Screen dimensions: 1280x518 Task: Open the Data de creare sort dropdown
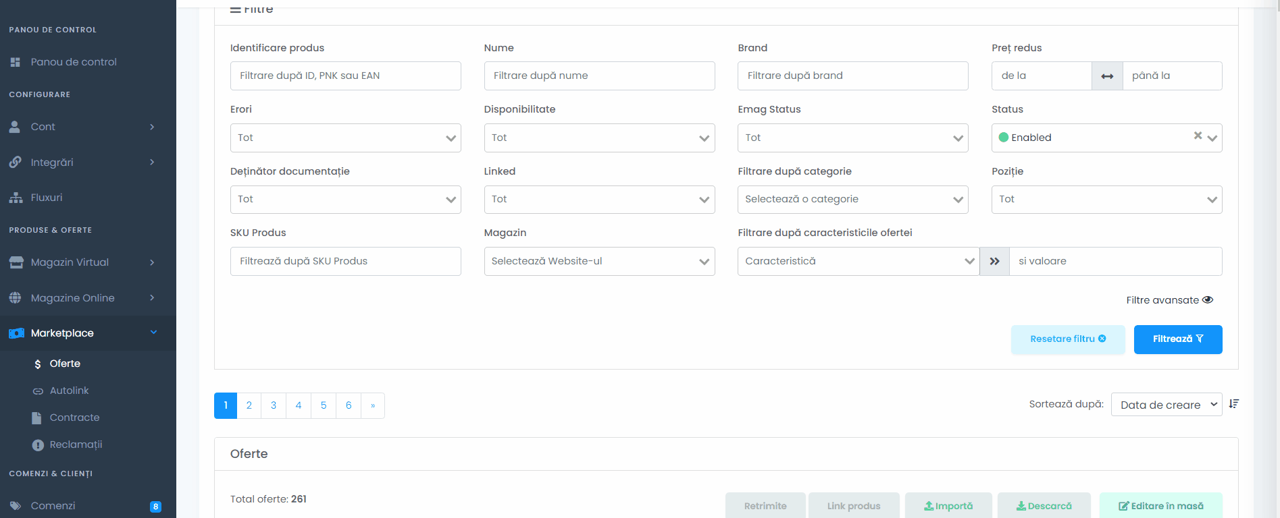[x=1167, y=405]
